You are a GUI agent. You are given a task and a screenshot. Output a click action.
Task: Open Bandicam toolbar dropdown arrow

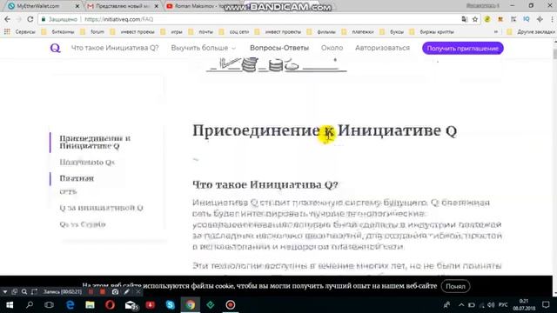tap(5, 292)
